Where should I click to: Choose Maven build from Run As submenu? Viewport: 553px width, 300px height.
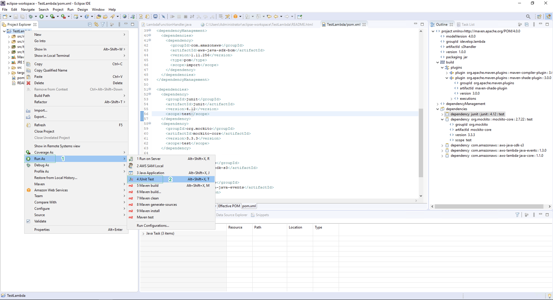click(171, 186)
